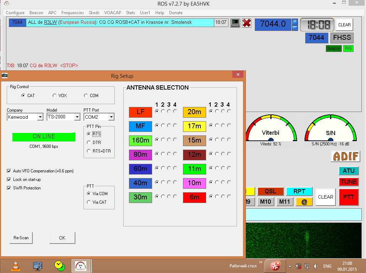The image size is (366, 273).
Task: Open the VOACAP menu
Action: point(113,13)
